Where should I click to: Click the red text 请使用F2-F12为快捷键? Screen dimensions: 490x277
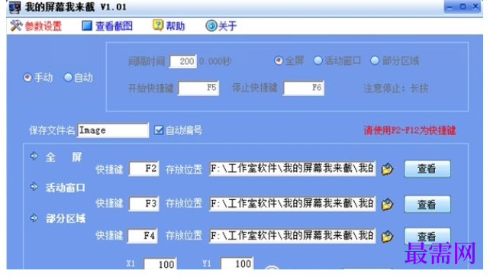(x=410, y=130)
